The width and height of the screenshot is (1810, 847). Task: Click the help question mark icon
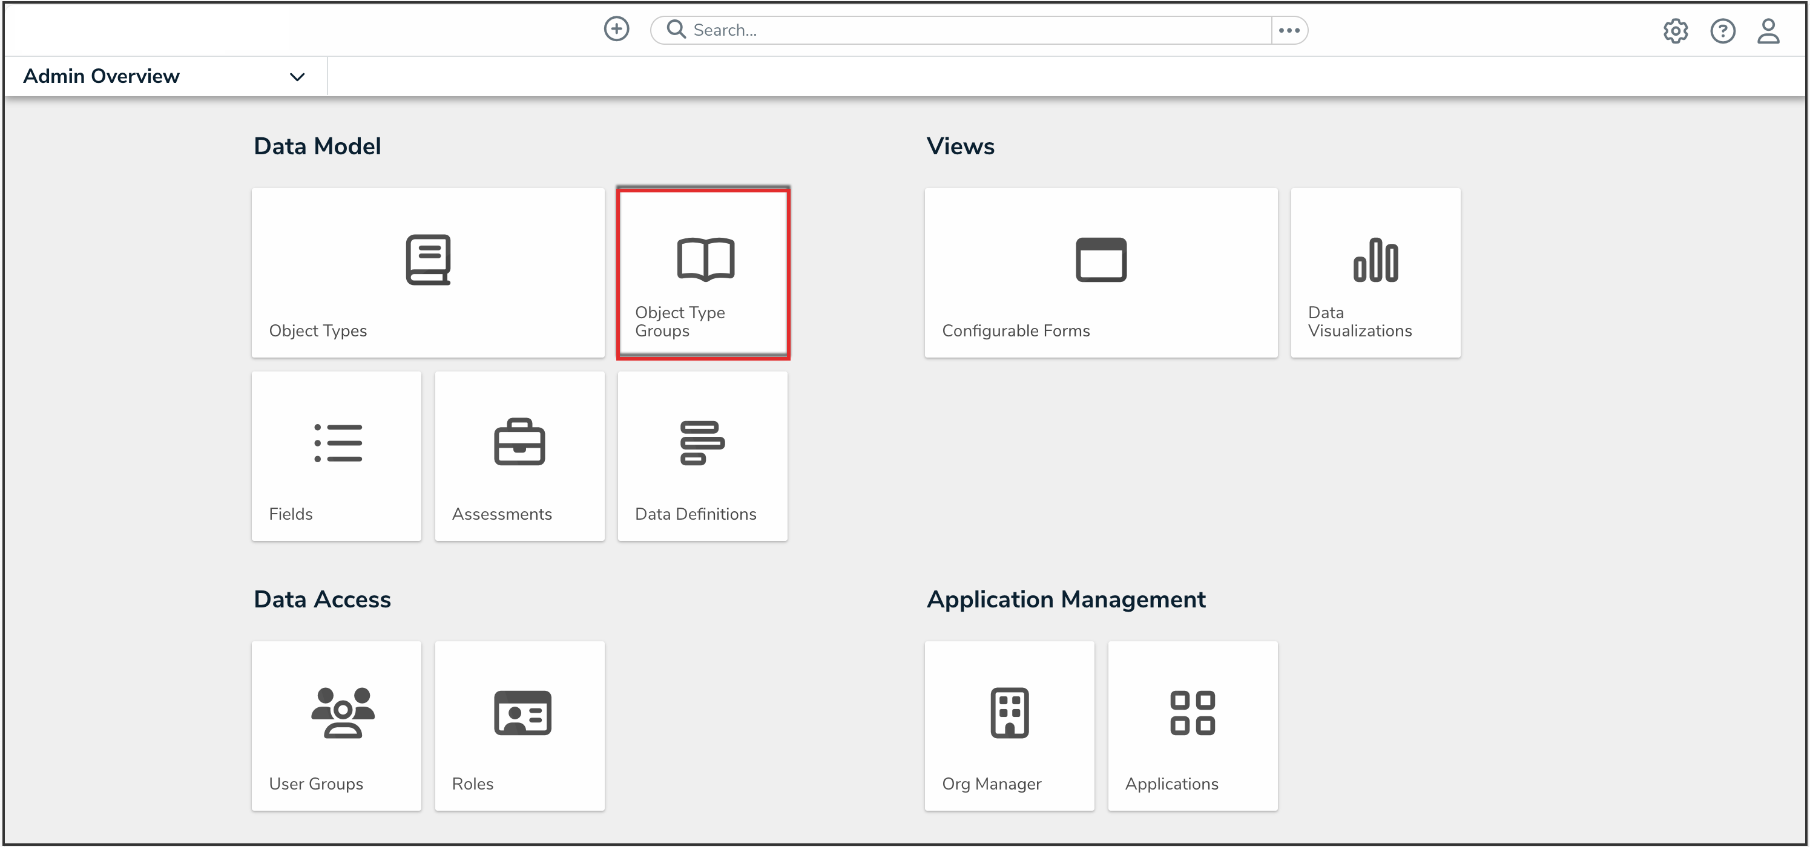click(1722, 31)
